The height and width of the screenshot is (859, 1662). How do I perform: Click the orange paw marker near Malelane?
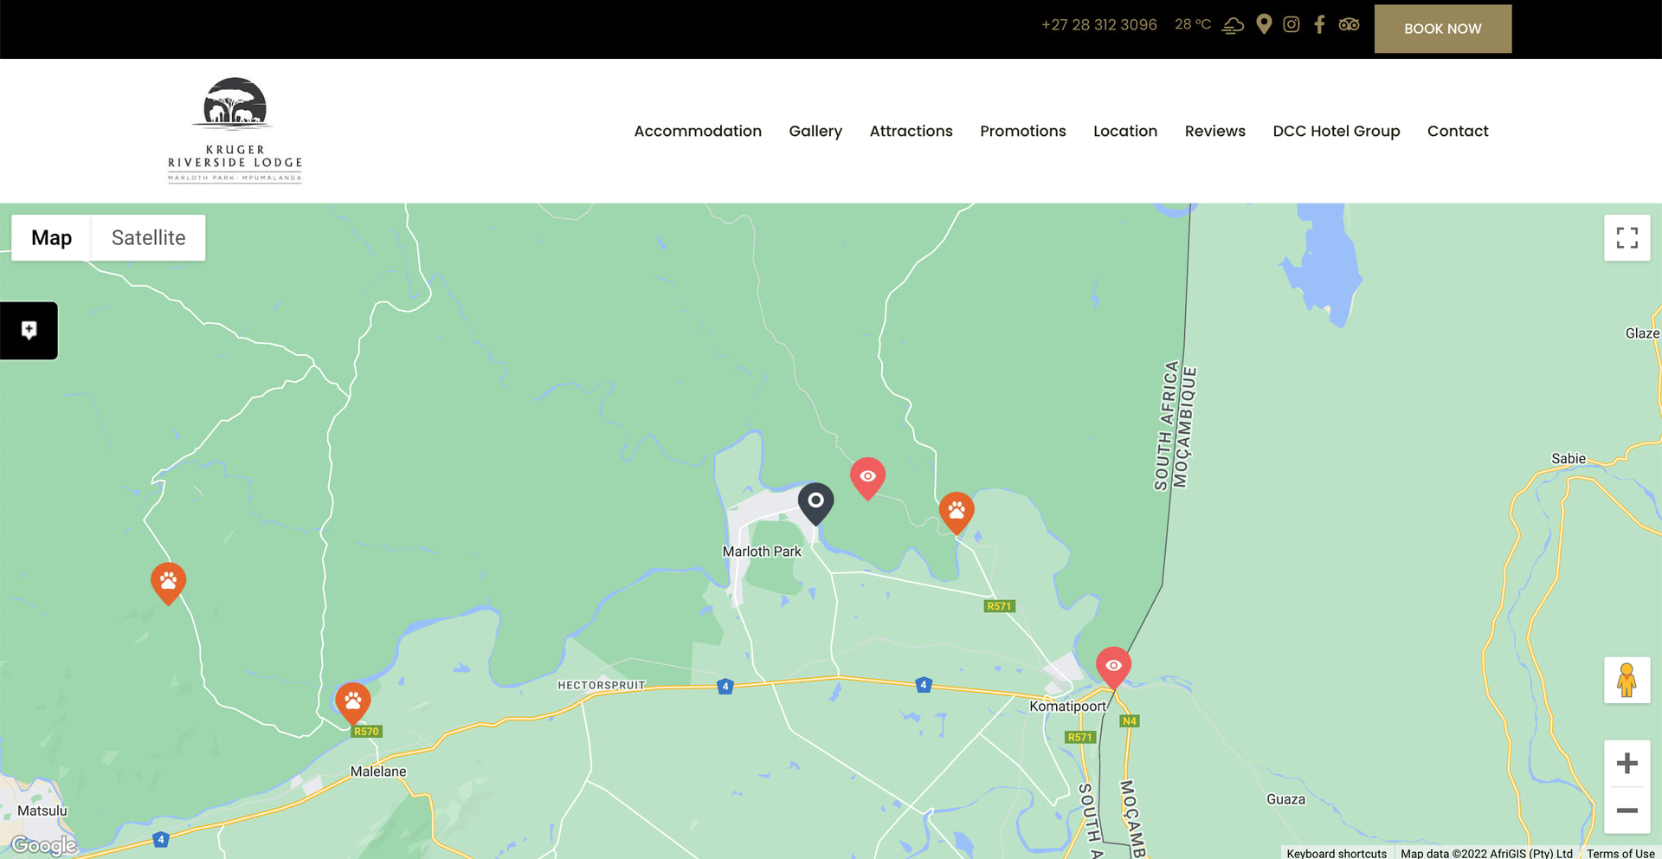[x=353, y=701]
